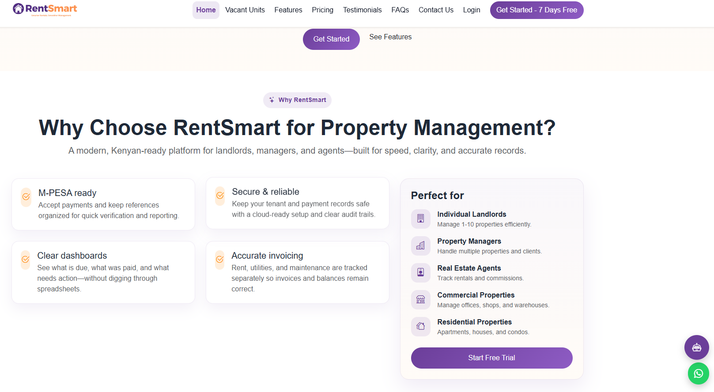714x392 pixels.
Task: Click the Commercial Properties heading
Action: [476, 295]
